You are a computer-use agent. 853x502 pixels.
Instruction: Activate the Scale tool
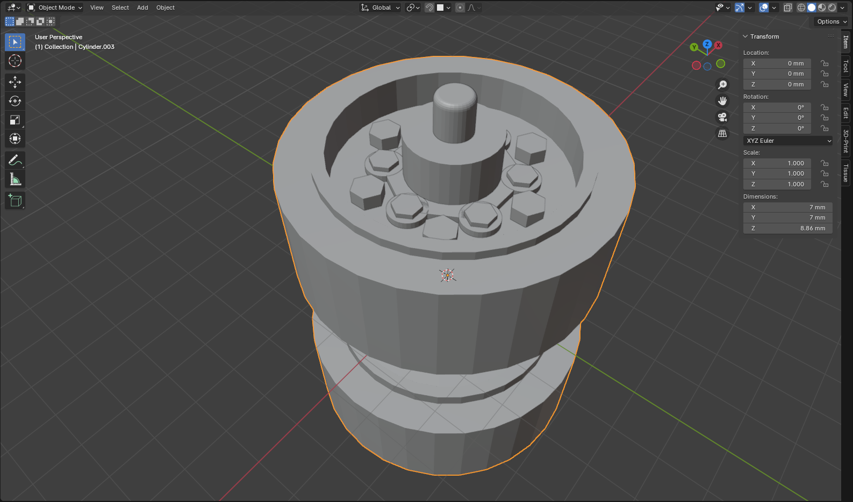15,120
